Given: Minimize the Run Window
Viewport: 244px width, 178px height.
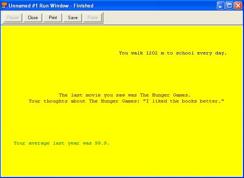Looking at the screenshot, I should pyautogui.click(x=221, y=6).
